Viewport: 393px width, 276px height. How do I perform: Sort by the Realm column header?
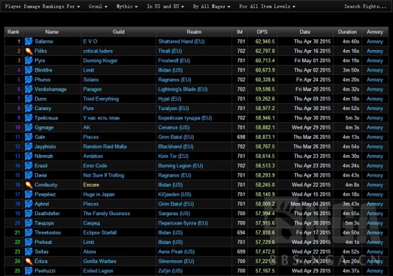click(x=194, y=32)
